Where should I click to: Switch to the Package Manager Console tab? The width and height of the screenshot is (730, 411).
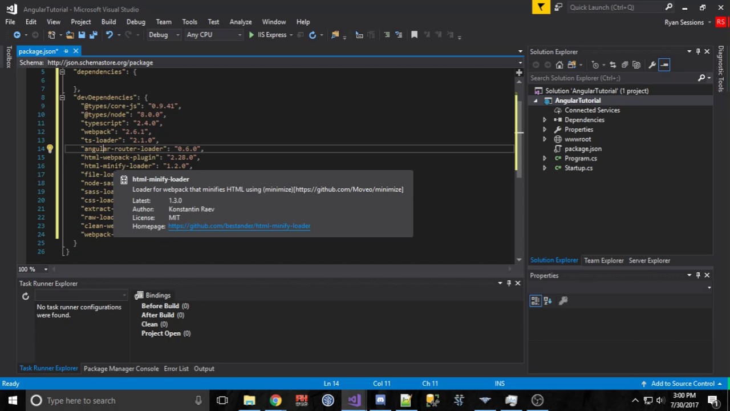click(x=121, y=369)
